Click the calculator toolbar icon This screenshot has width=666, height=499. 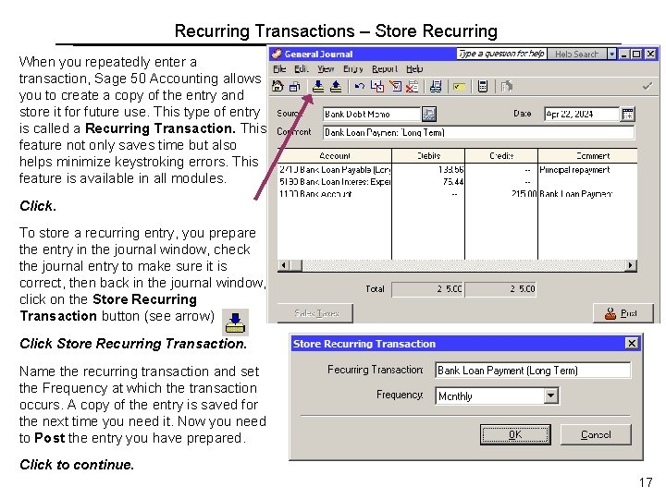point(483,87)
